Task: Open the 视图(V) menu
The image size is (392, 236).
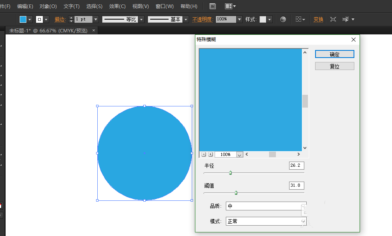Action: (141, 6)
